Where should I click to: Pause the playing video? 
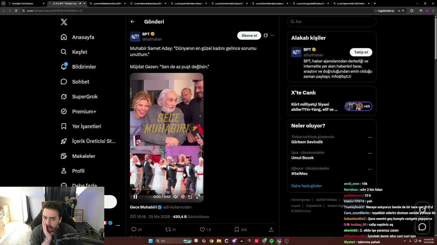click(135, 197)
